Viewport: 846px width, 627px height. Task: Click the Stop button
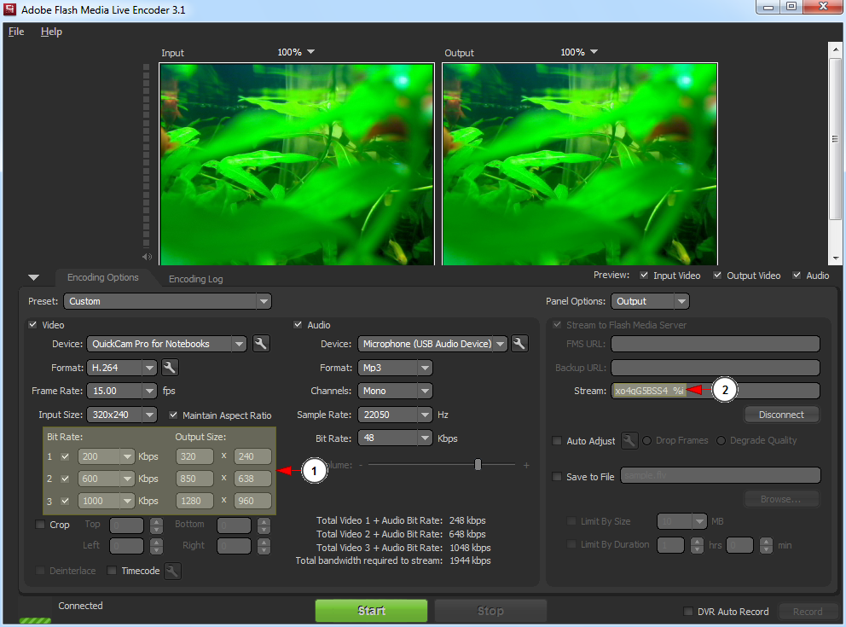click(x=490, y=610)
